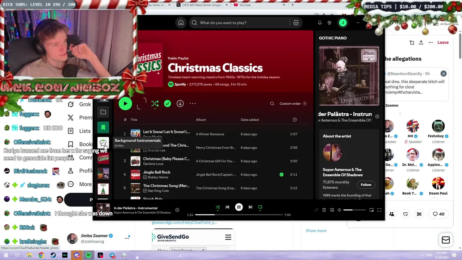Open Spotify Browse icon in search bar
This screenshot has width=462, height=260.
point(296,23)
